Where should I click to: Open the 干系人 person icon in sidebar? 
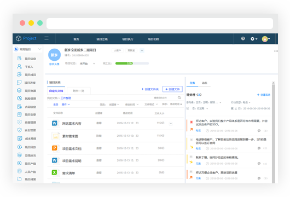point(19,66)
